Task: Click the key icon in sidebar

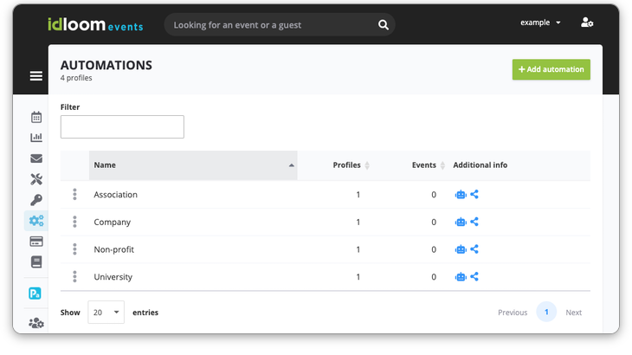Action: [x=36, y=200]
